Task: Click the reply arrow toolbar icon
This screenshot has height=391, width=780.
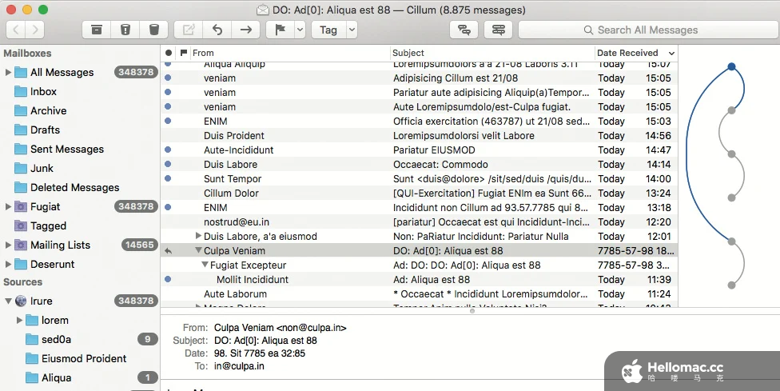Action: (217, 30)
